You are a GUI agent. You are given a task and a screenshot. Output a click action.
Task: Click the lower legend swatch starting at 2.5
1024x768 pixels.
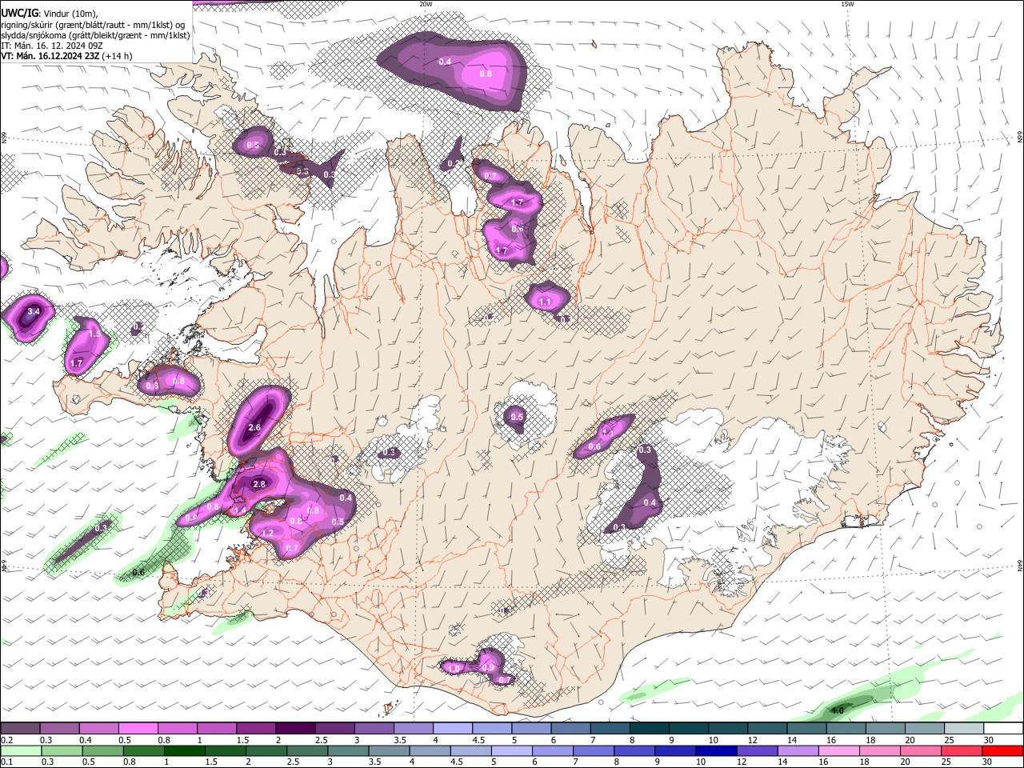pos(306,750)
